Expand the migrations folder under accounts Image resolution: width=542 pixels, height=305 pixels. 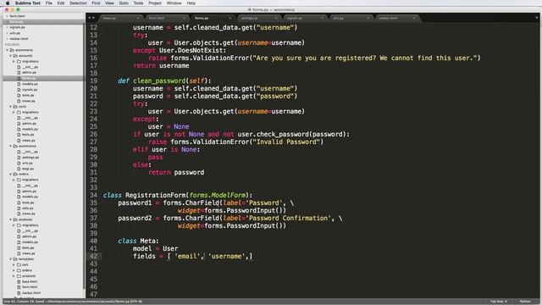[x=14, y=62]
